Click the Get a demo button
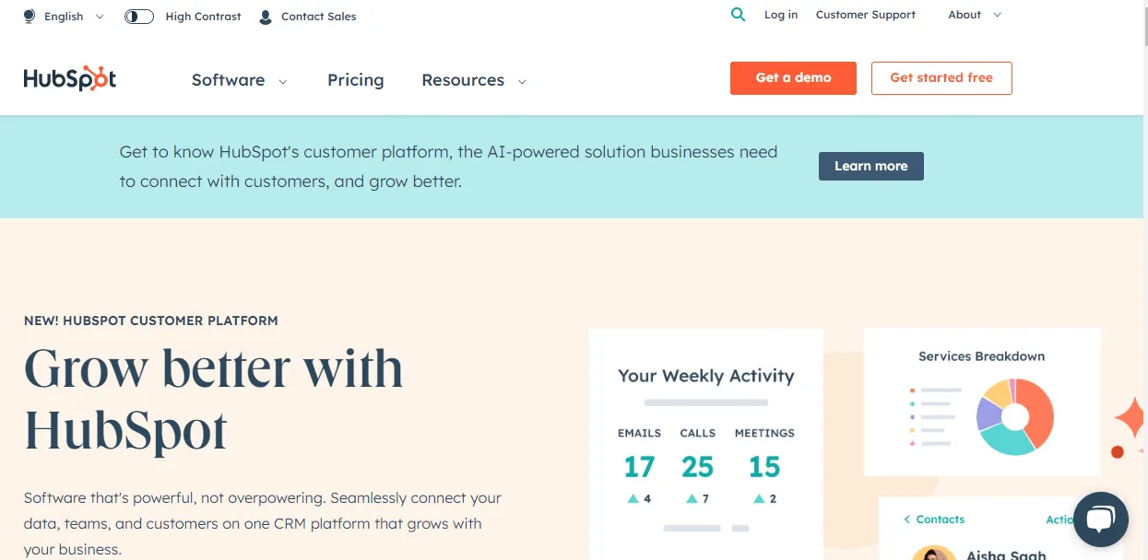 pos(792,78)
